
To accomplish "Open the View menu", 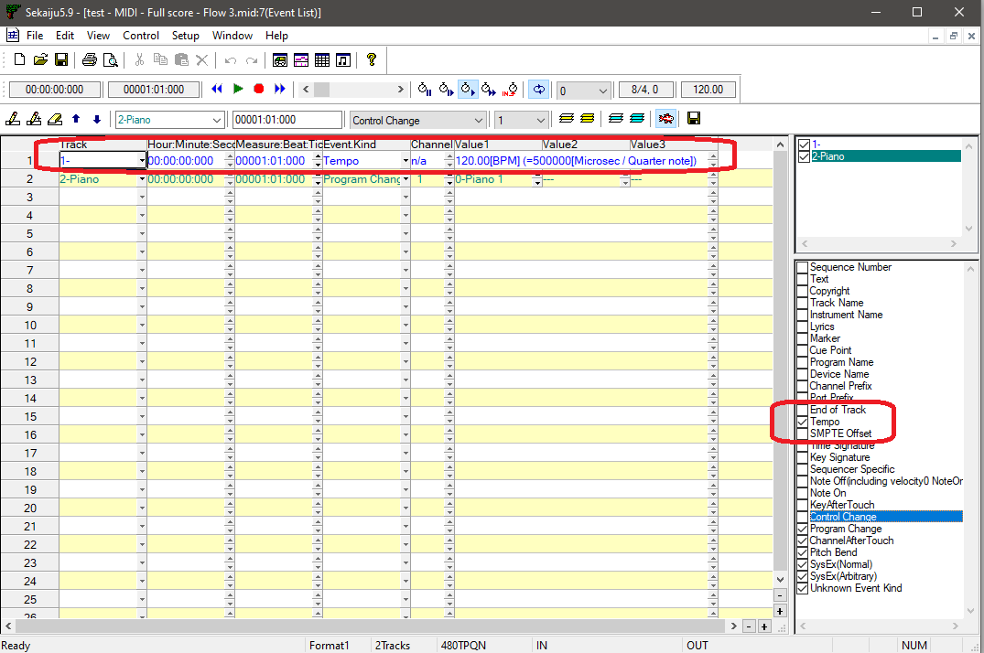I will coord(98,36).
